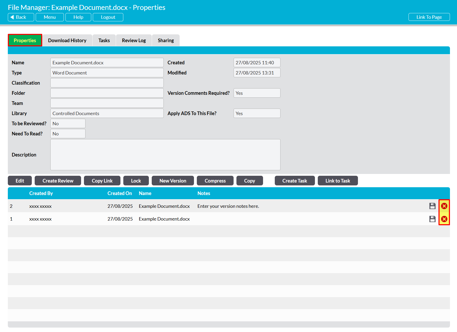Screen dimensions: 457x332
Task: Open the Review Log tab
Action: (x=134, y=40)
